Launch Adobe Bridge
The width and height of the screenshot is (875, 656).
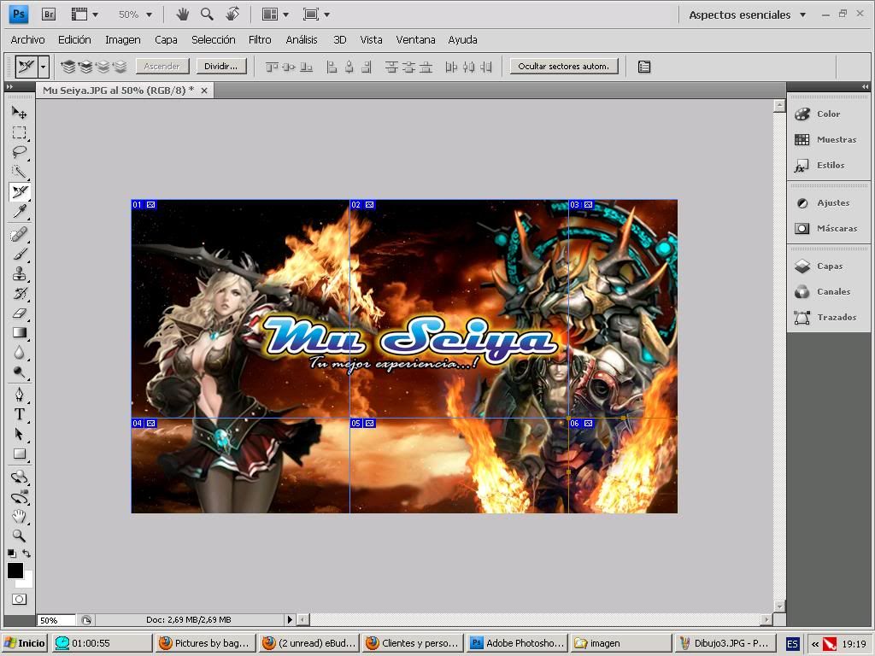pos(49,15)
